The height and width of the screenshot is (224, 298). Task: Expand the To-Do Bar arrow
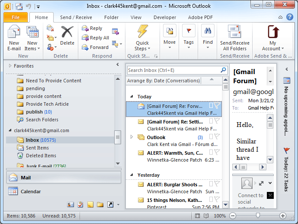tap(287, 69)
